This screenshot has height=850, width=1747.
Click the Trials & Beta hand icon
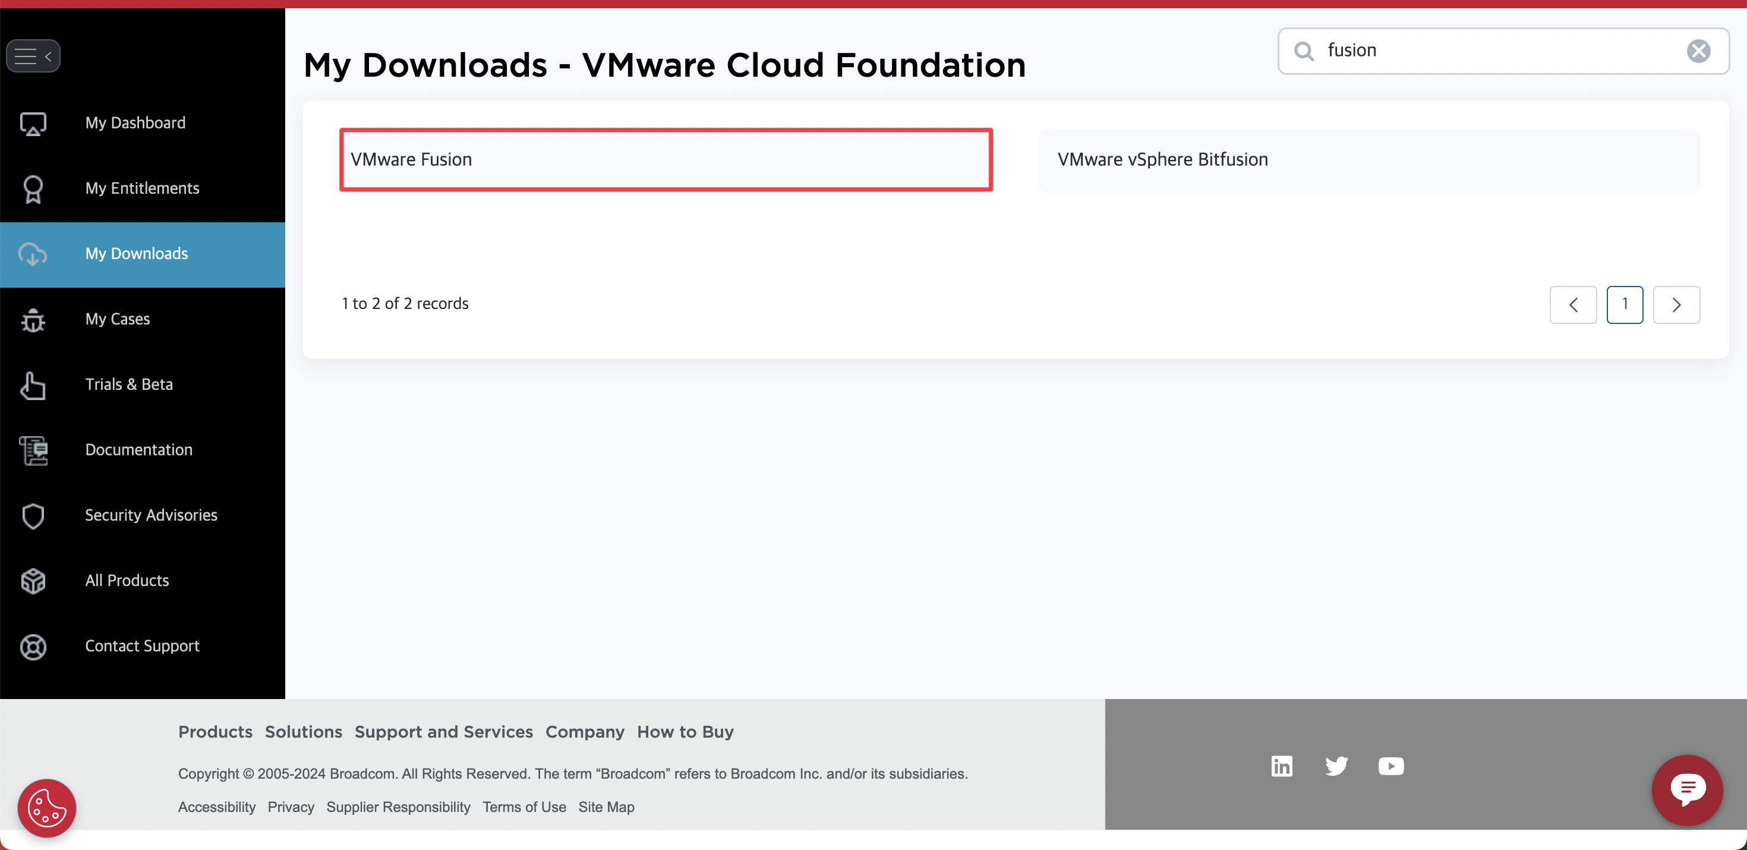click(33, 385)
